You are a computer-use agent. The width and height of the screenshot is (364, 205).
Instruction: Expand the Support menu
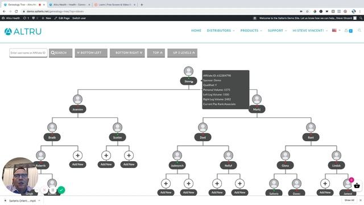(x=277, y=30)
